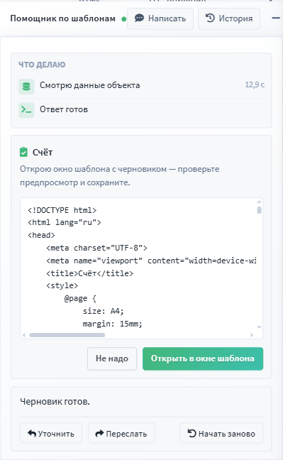
Task: Click the database icon beside Смотрю данные объекта
Action: (26, 87)
